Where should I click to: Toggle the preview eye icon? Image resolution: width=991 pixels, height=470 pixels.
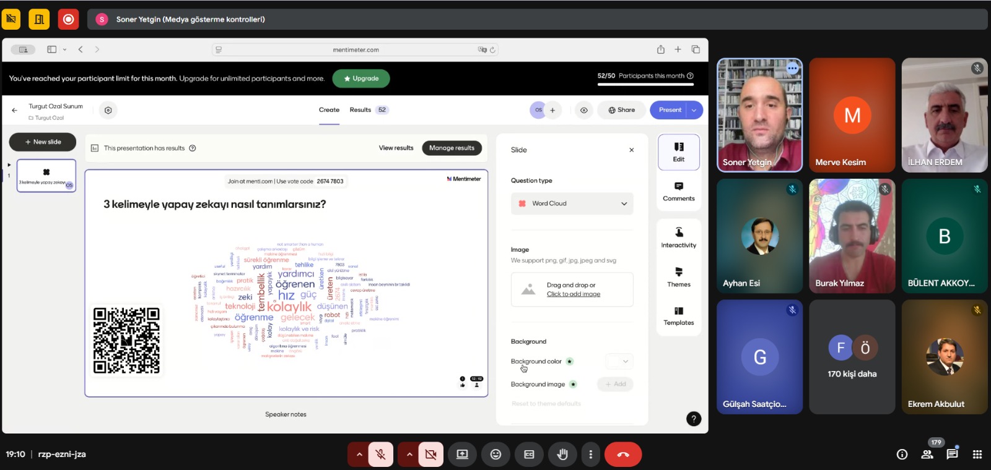pos(583,110)
